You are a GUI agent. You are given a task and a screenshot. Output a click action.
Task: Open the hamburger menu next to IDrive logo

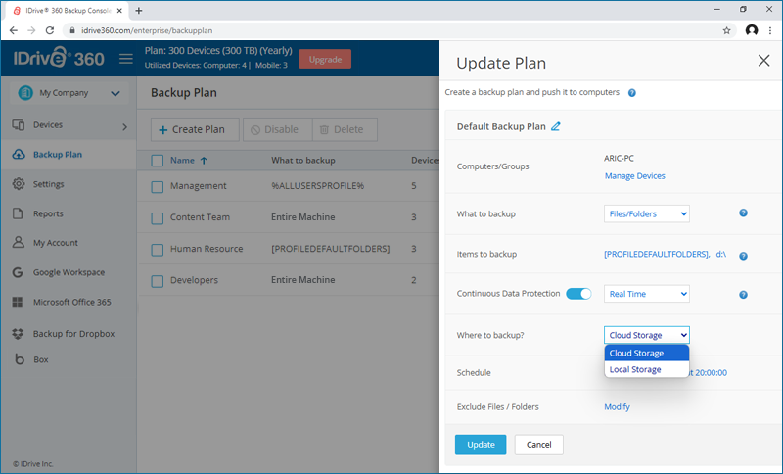125,59
